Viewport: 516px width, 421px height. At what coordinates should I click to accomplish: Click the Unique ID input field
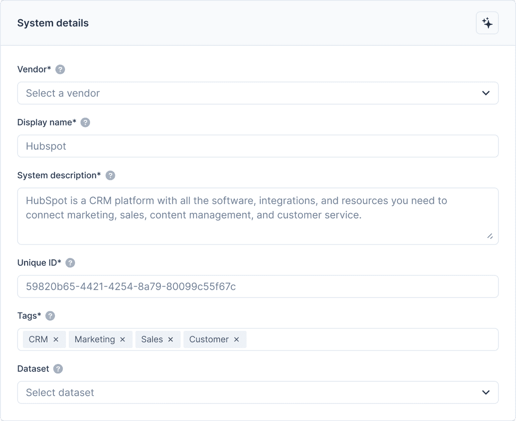[257, 287]
